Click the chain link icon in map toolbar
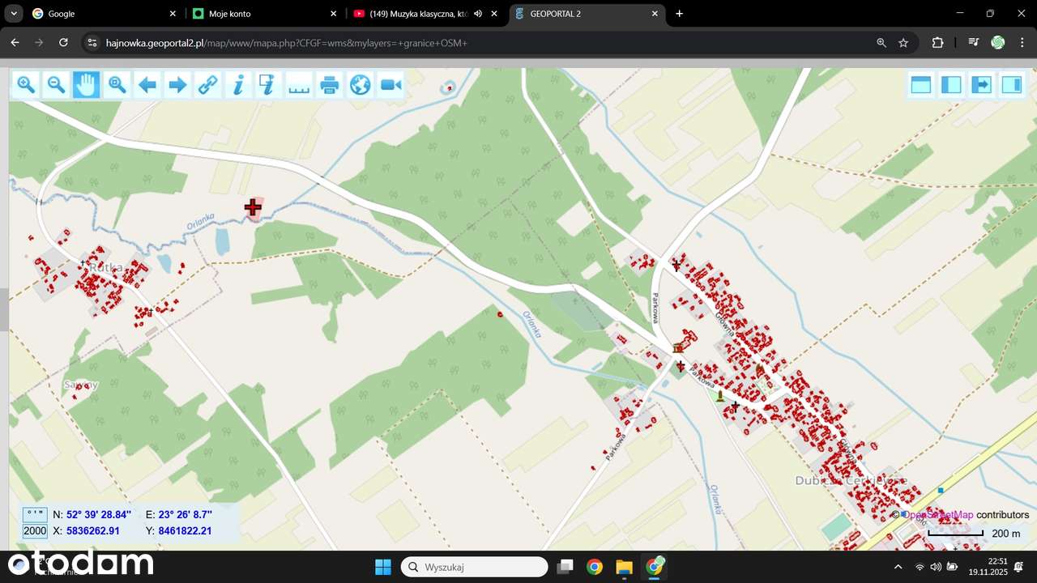 (208, 84)
